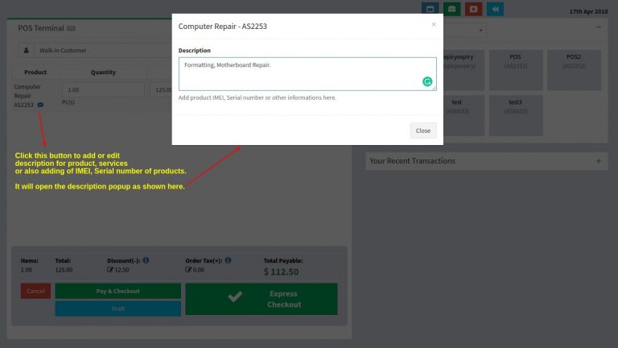618x348 pixels.
Task: Collapse the product panel with minus icon
Action: pyautogui.click(x=598, y=27)
